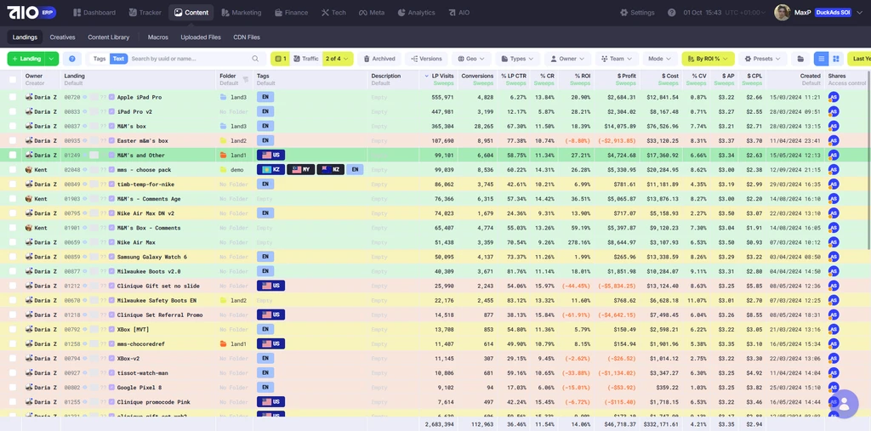Open the folder icon in toolbar
The width and height of the screenshot is (871, 431).
pos(800,59)
